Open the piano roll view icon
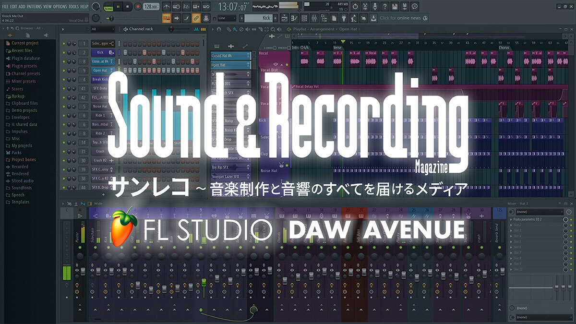This screenshot has height=324, width=576. 295,18
